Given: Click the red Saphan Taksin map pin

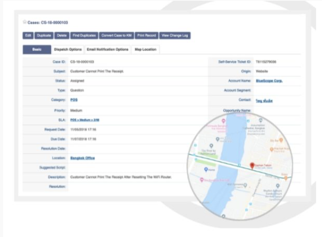Looking at the screenshot, I should [252, 165].
